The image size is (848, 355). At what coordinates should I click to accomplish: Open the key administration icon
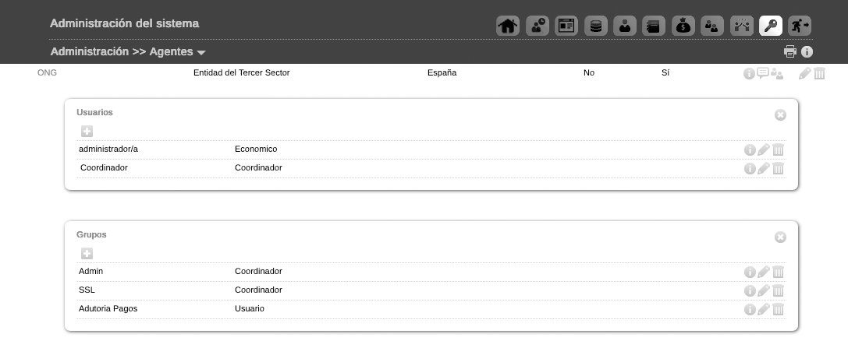[x=771, y=26]
